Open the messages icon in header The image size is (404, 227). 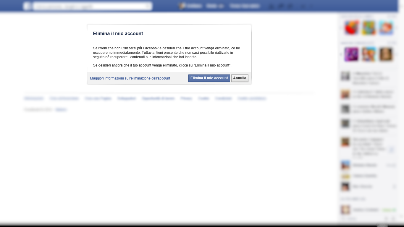coord(281,6)
